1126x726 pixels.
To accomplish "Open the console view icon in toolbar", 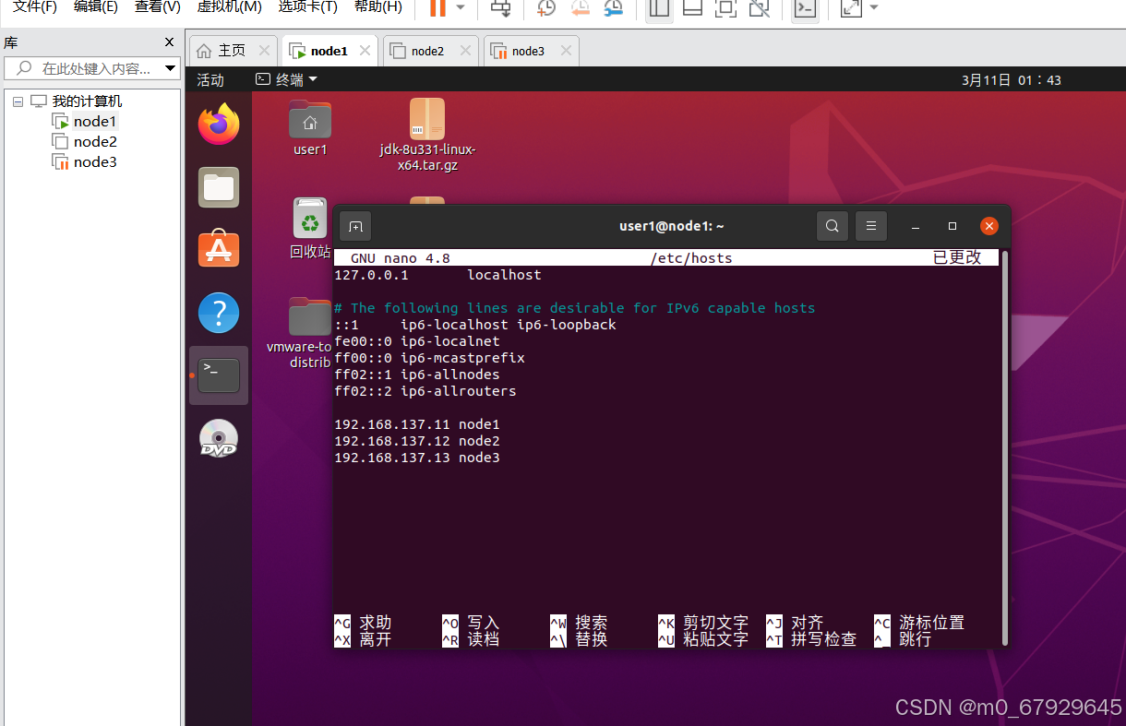I will pos(805,8).
